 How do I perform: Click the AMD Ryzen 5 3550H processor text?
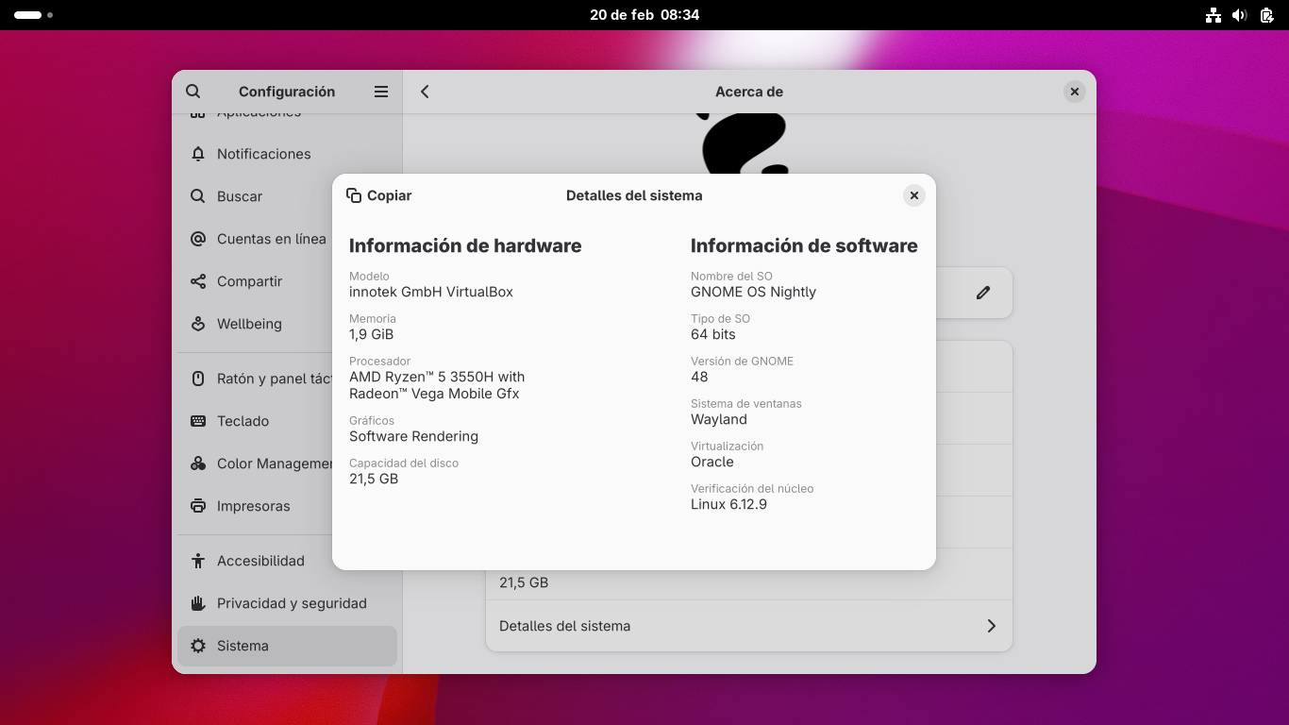[437, 385]
